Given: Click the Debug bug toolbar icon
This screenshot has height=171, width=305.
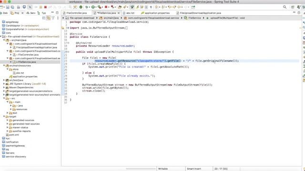Looking at the screenshot, I should pos(87,7).
